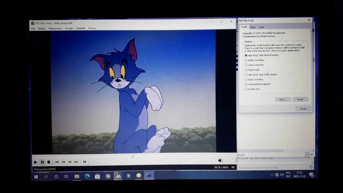
Task: Stop video playback
Action: coord(49,162)
